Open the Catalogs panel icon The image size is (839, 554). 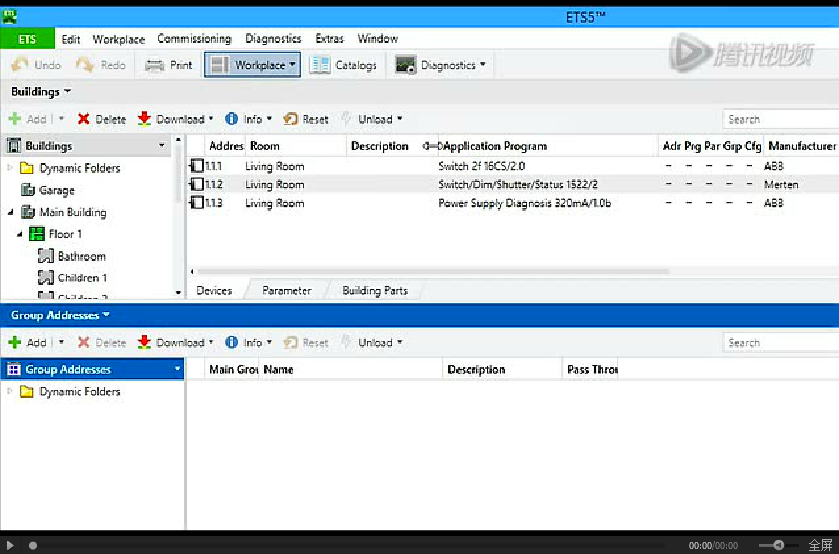320,65
